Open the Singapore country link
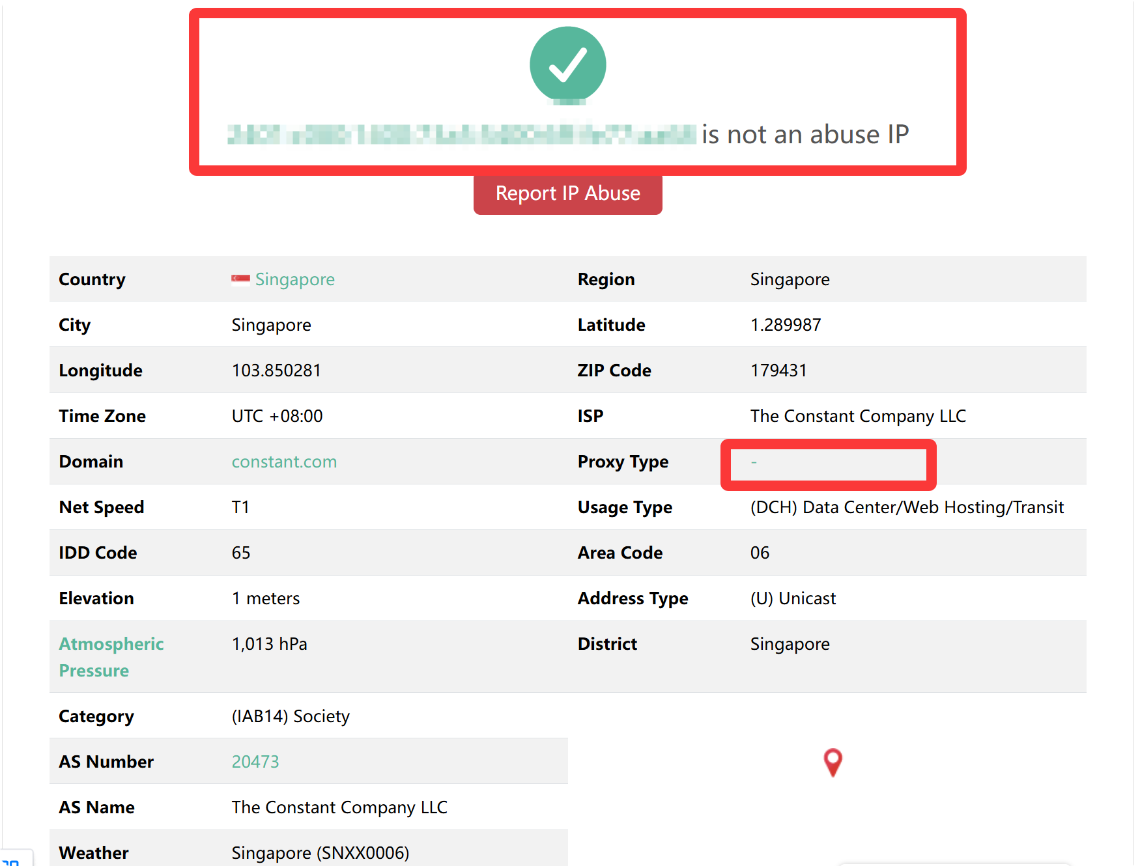Viewport: 1140px width, 866px height. 294,279
